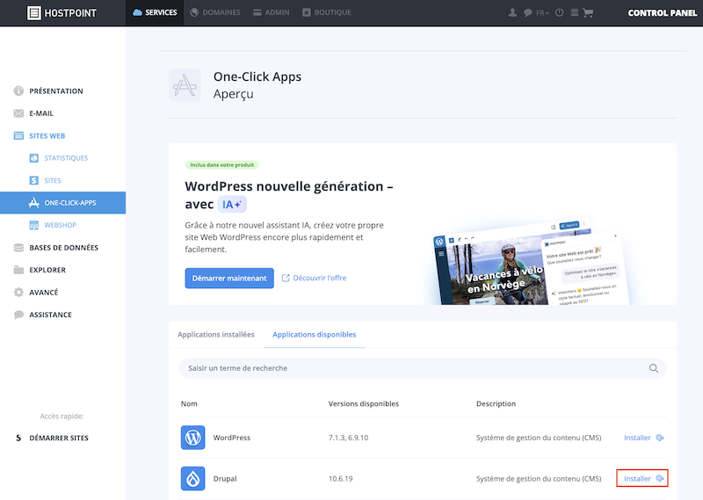Click the WordPress app icon
Viewport: 703px width, 500px height.
(x=192, y=438)
